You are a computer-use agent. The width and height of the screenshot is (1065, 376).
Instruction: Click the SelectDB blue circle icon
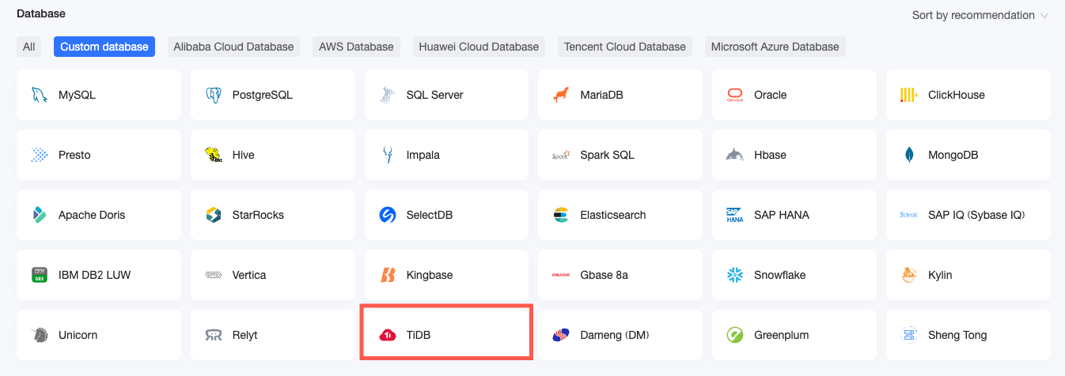[387, 215]
